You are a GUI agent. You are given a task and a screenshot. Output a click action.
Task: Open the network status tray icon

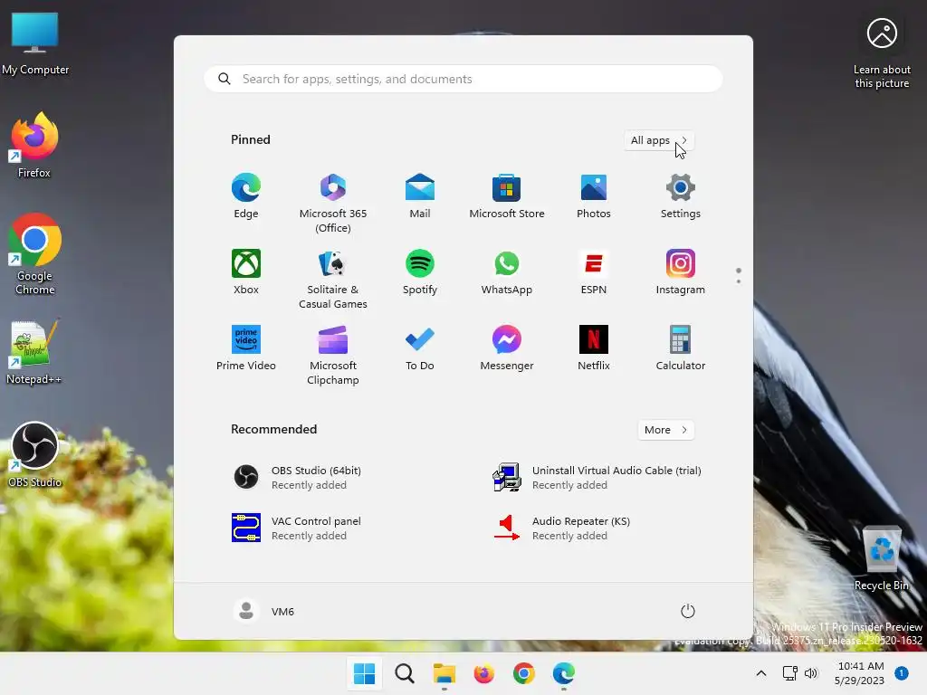(x=789, y=673)
